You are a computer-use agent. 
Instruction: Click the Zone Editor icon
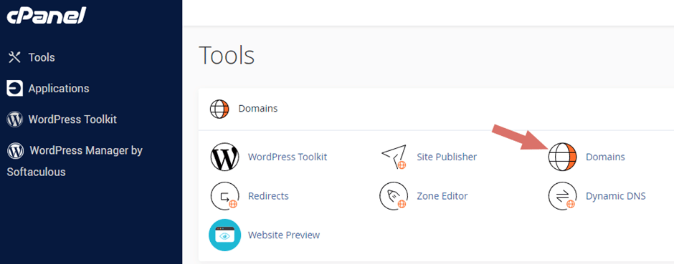(394, 196)
